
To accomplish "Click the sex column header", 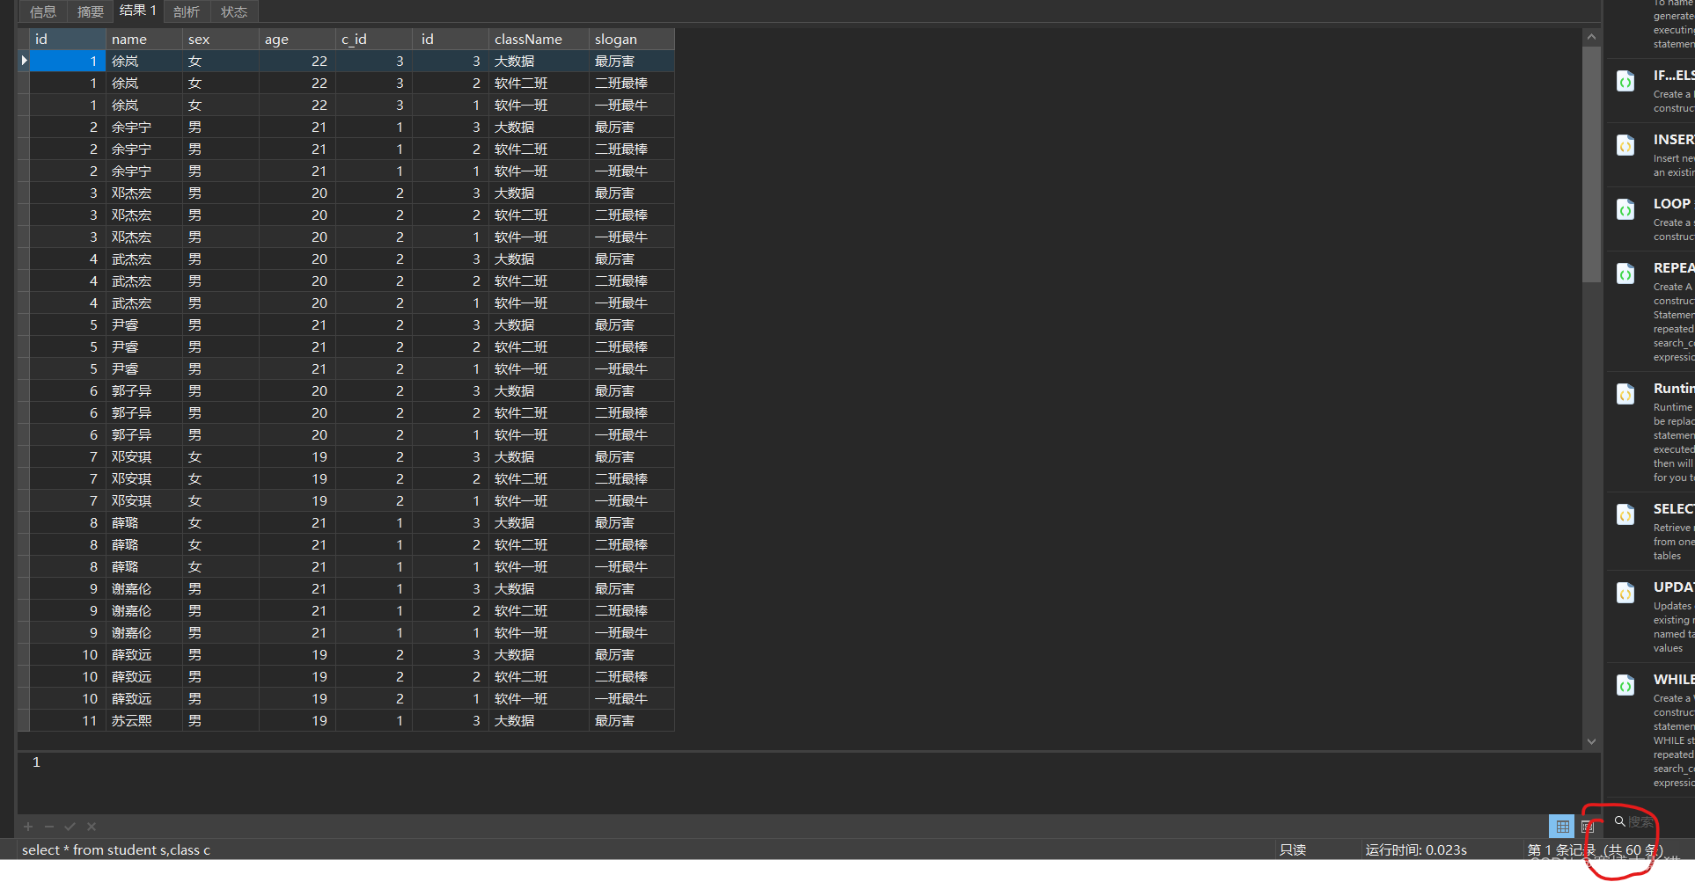I will (221, 39).
